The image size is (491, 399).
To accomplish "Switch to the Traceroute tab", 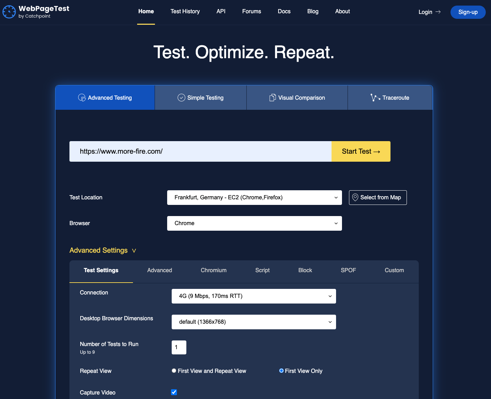I will click(x=390, y=98).
